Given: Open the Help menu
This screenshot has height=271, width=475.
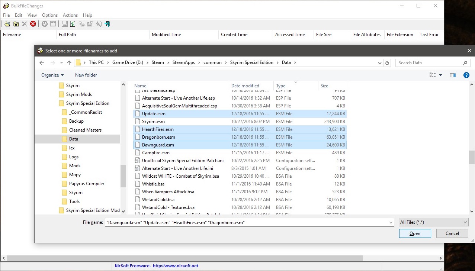Looking at the screenshot, I should pyautogui.click(x=88, y=15).
